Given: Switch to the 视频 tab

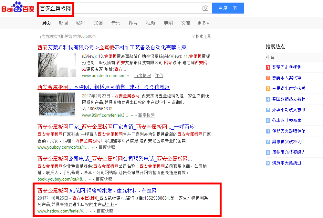Looking at the screenshot, I should pos(151,23).
